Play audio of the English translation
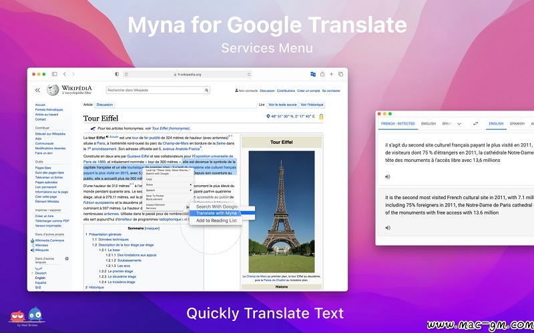Screen dimensions: 534x333 (388, 228)
